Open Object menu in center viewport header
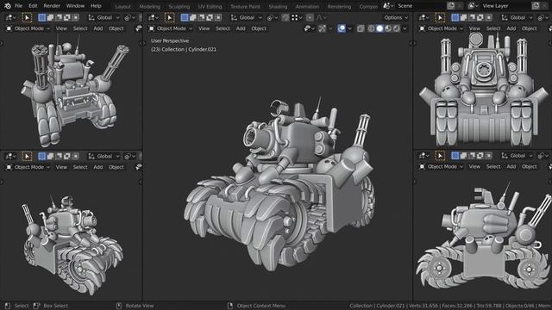552x310 pixels. (259, 28)
